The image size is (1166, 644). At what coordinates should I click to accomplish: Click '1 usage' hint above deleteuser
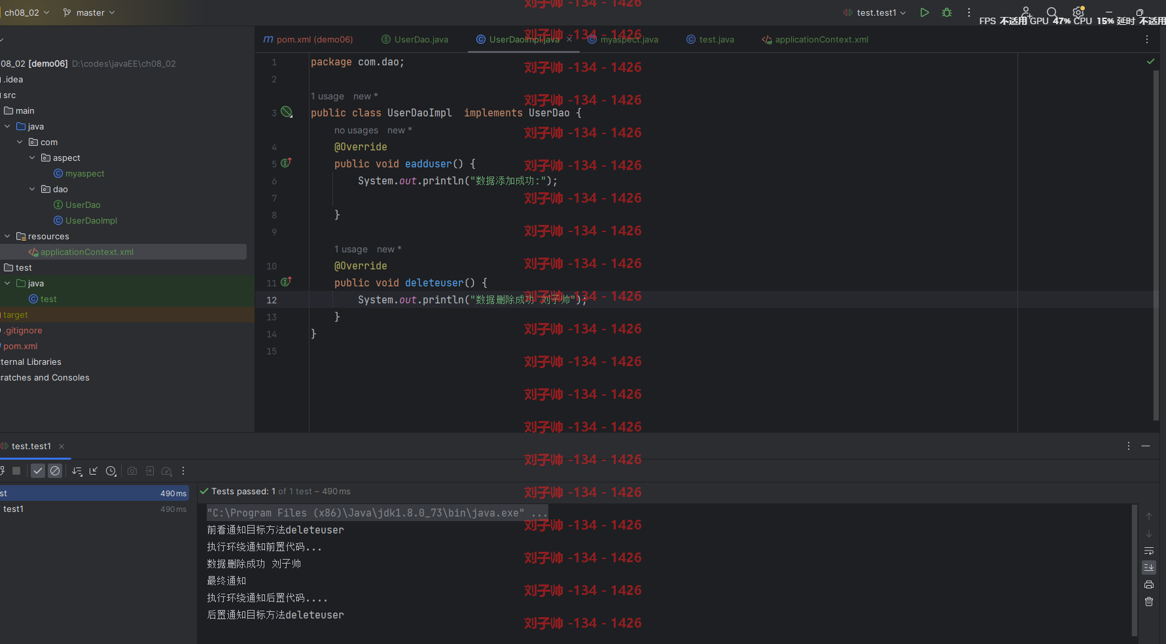(x=351, y=249)
